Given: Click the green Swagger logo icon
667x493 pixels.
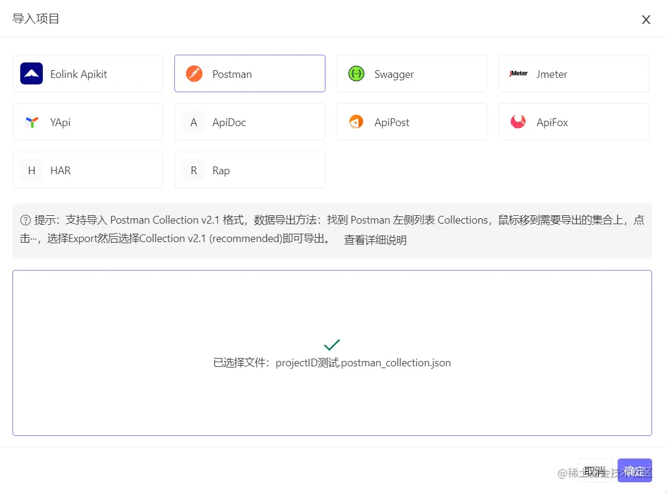Looking at the screenshot, I should coord(356,74).
